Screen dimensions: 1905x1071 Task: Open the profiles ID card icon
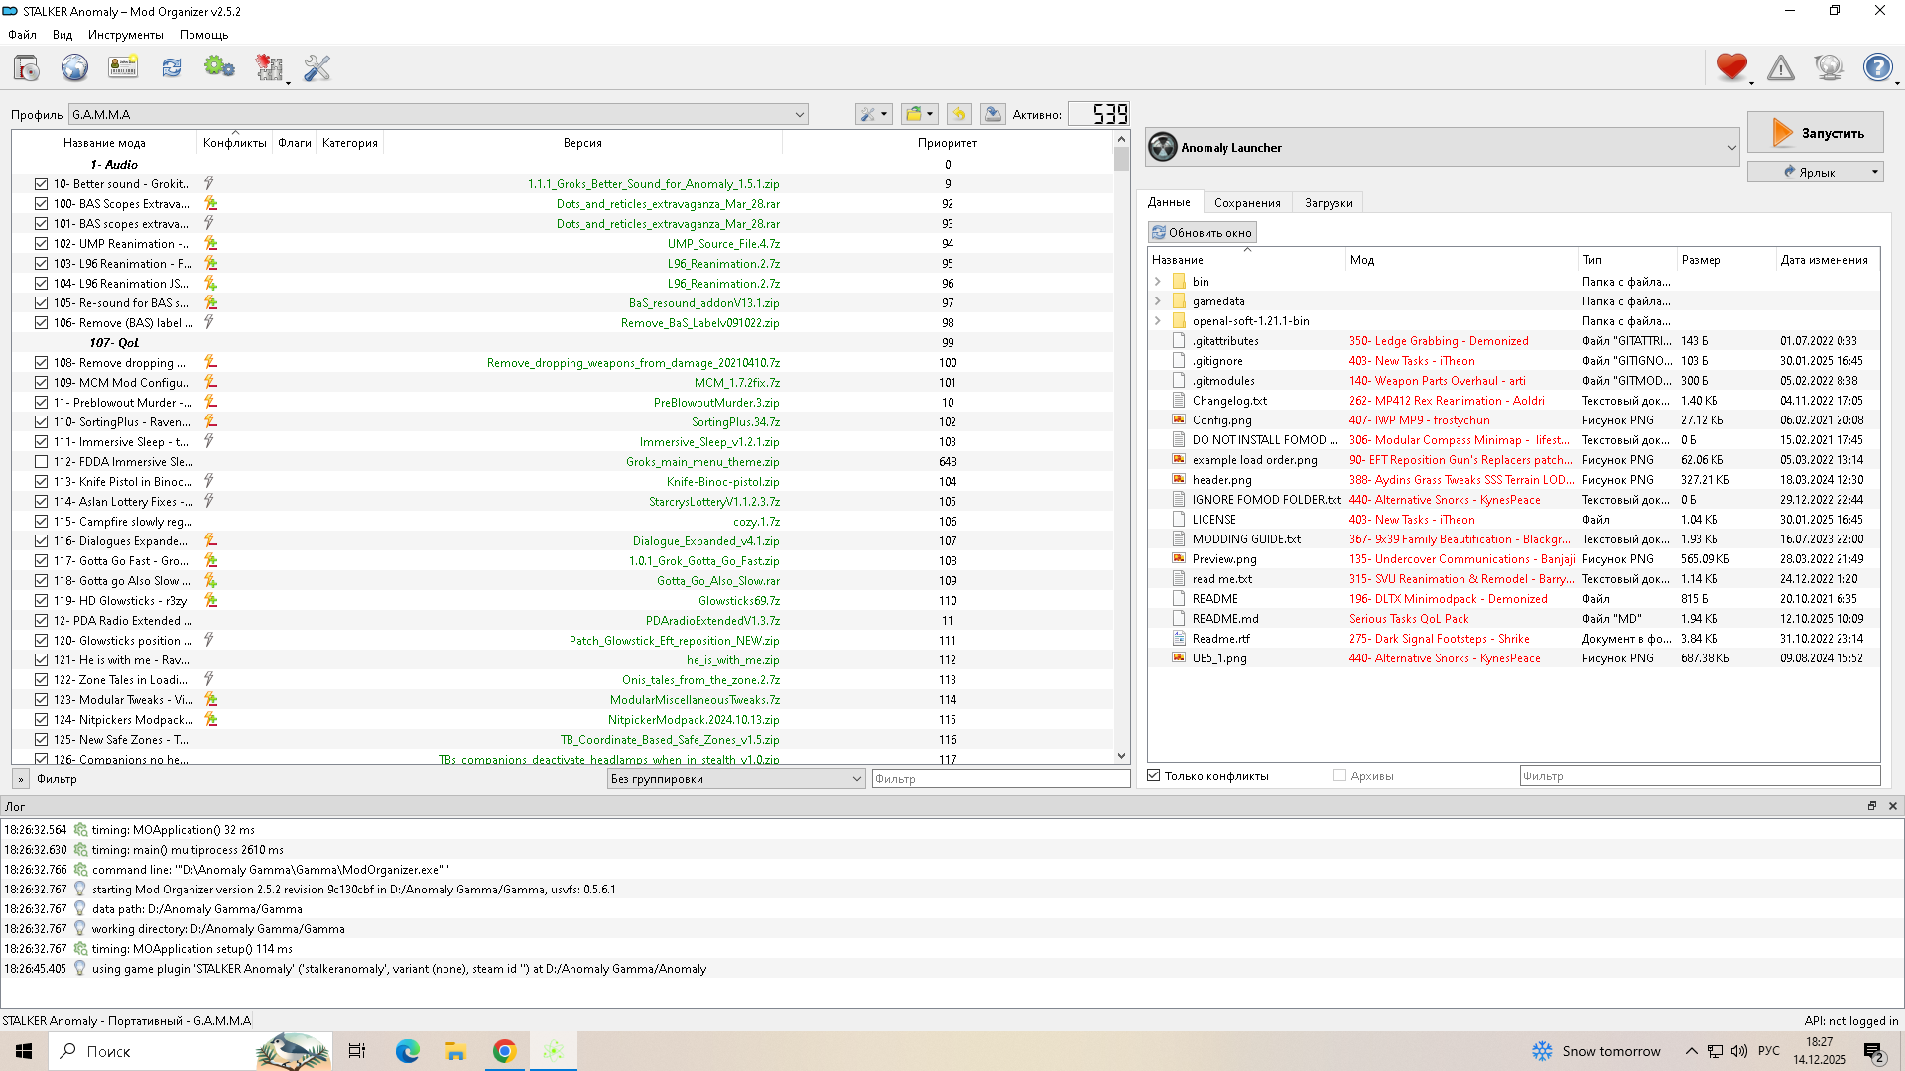123,67
